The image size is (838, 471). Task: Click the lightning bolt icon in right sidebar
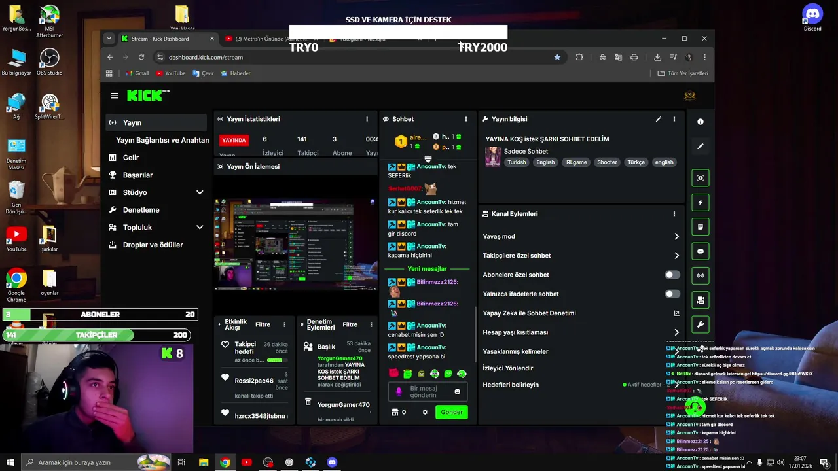(701, 202)
